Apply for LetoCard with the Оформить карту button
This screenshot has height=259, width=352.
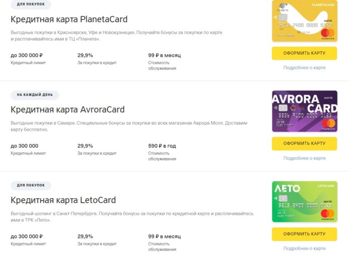[304, 234]
